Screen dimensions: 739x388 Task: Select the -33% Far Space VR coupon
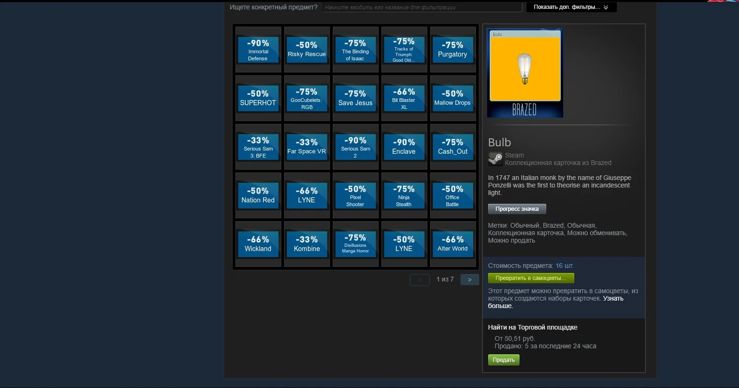(x=307, y=147)
